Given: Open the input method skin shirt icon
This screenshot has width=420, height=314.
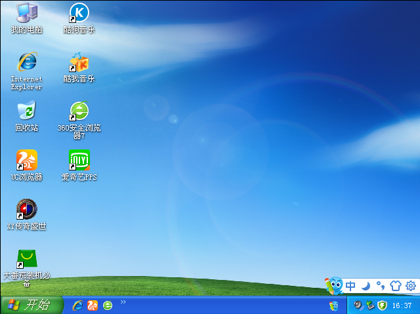Looking at the screenshot, I should (396, 286).
